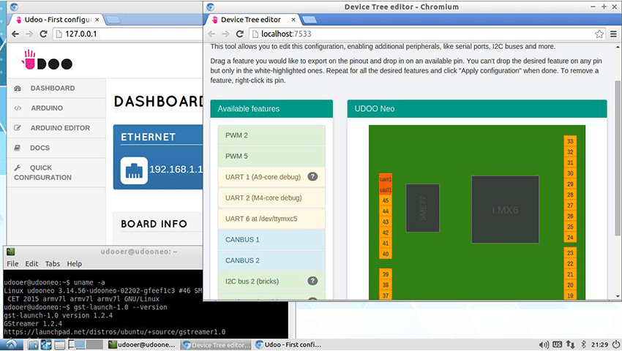Click the Chromium icon in the Device Tree title bar

[211, 7]
